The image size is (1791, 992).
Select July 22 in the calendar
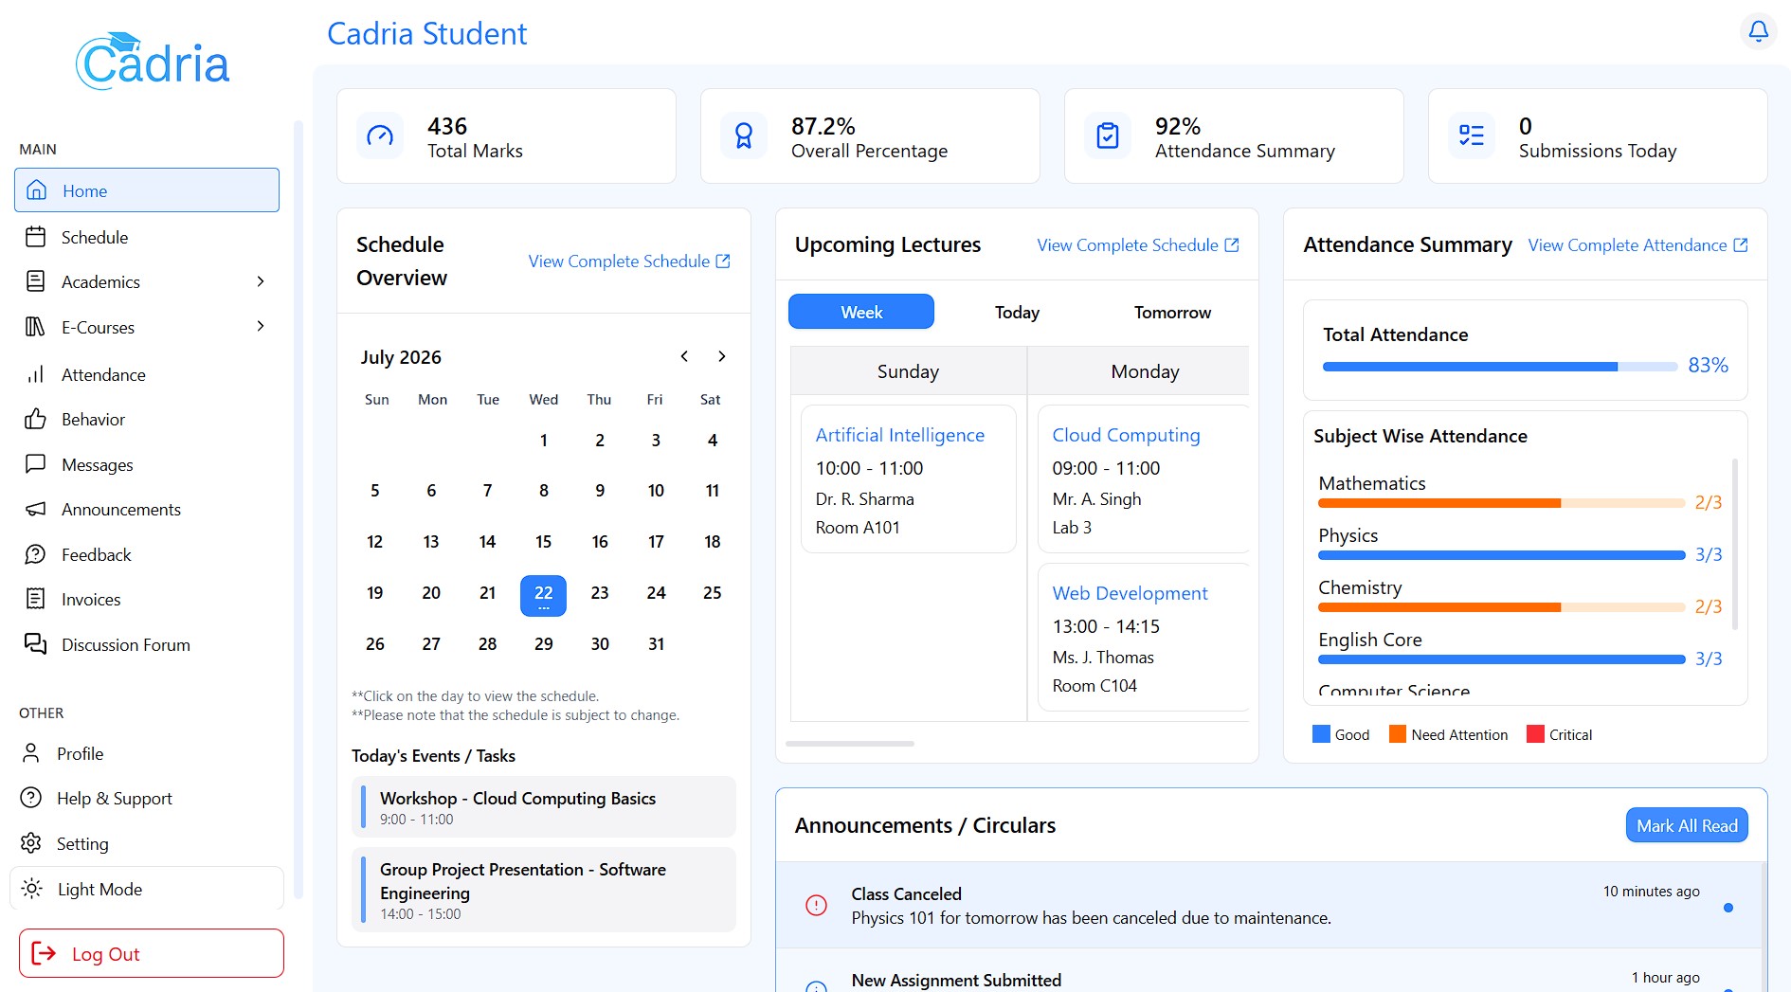click(x=543, y=595)
